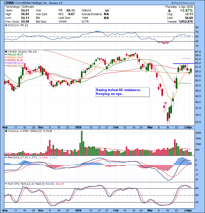Click the tallest green volume bar in January 2020
The width and height of the screenshot is (205, 213).
click(82, 143)
